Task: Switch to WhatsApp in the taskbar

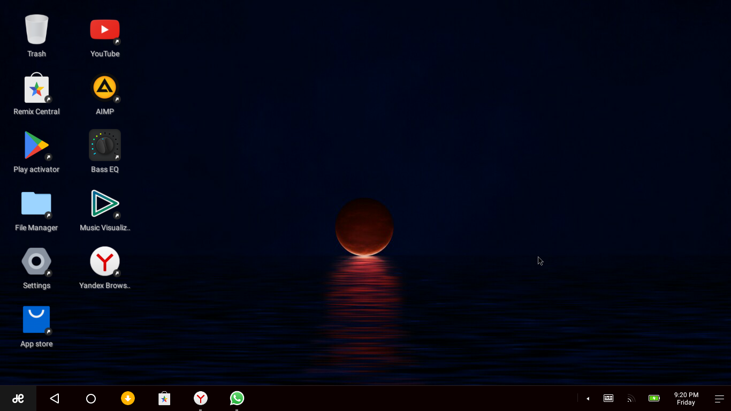Action: click(237, 398)
